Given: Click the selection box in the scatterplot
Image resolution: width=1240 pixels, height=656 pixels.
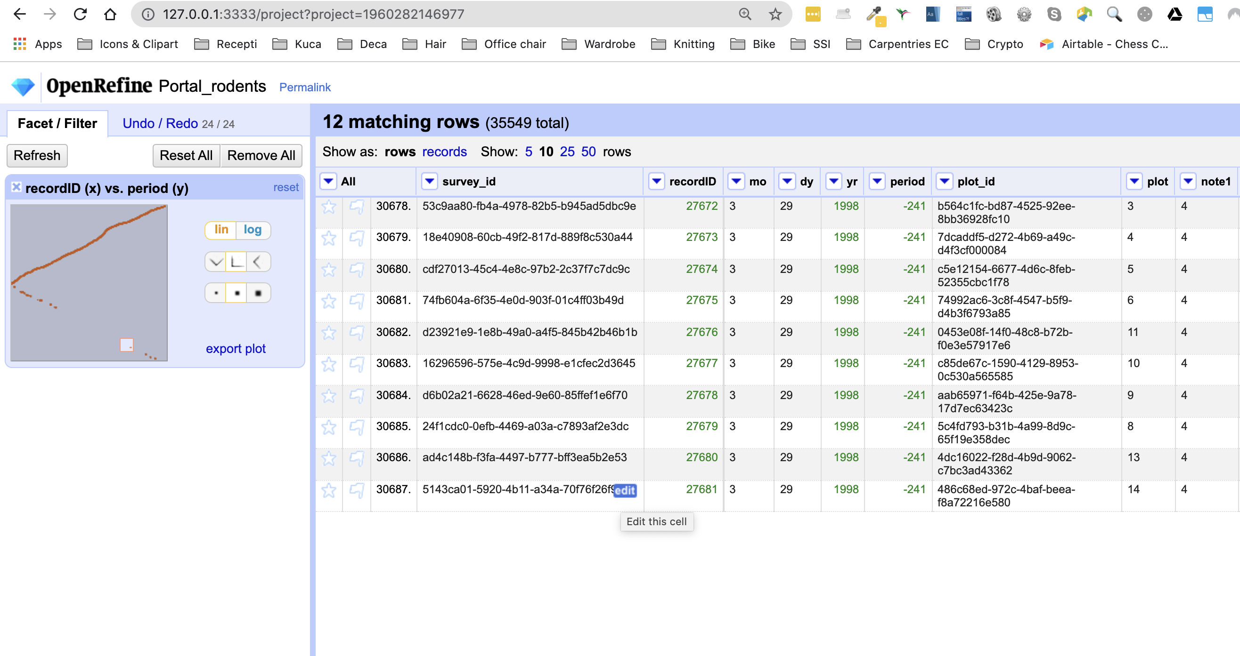Looking at the screenshot, I should [127, 345].
